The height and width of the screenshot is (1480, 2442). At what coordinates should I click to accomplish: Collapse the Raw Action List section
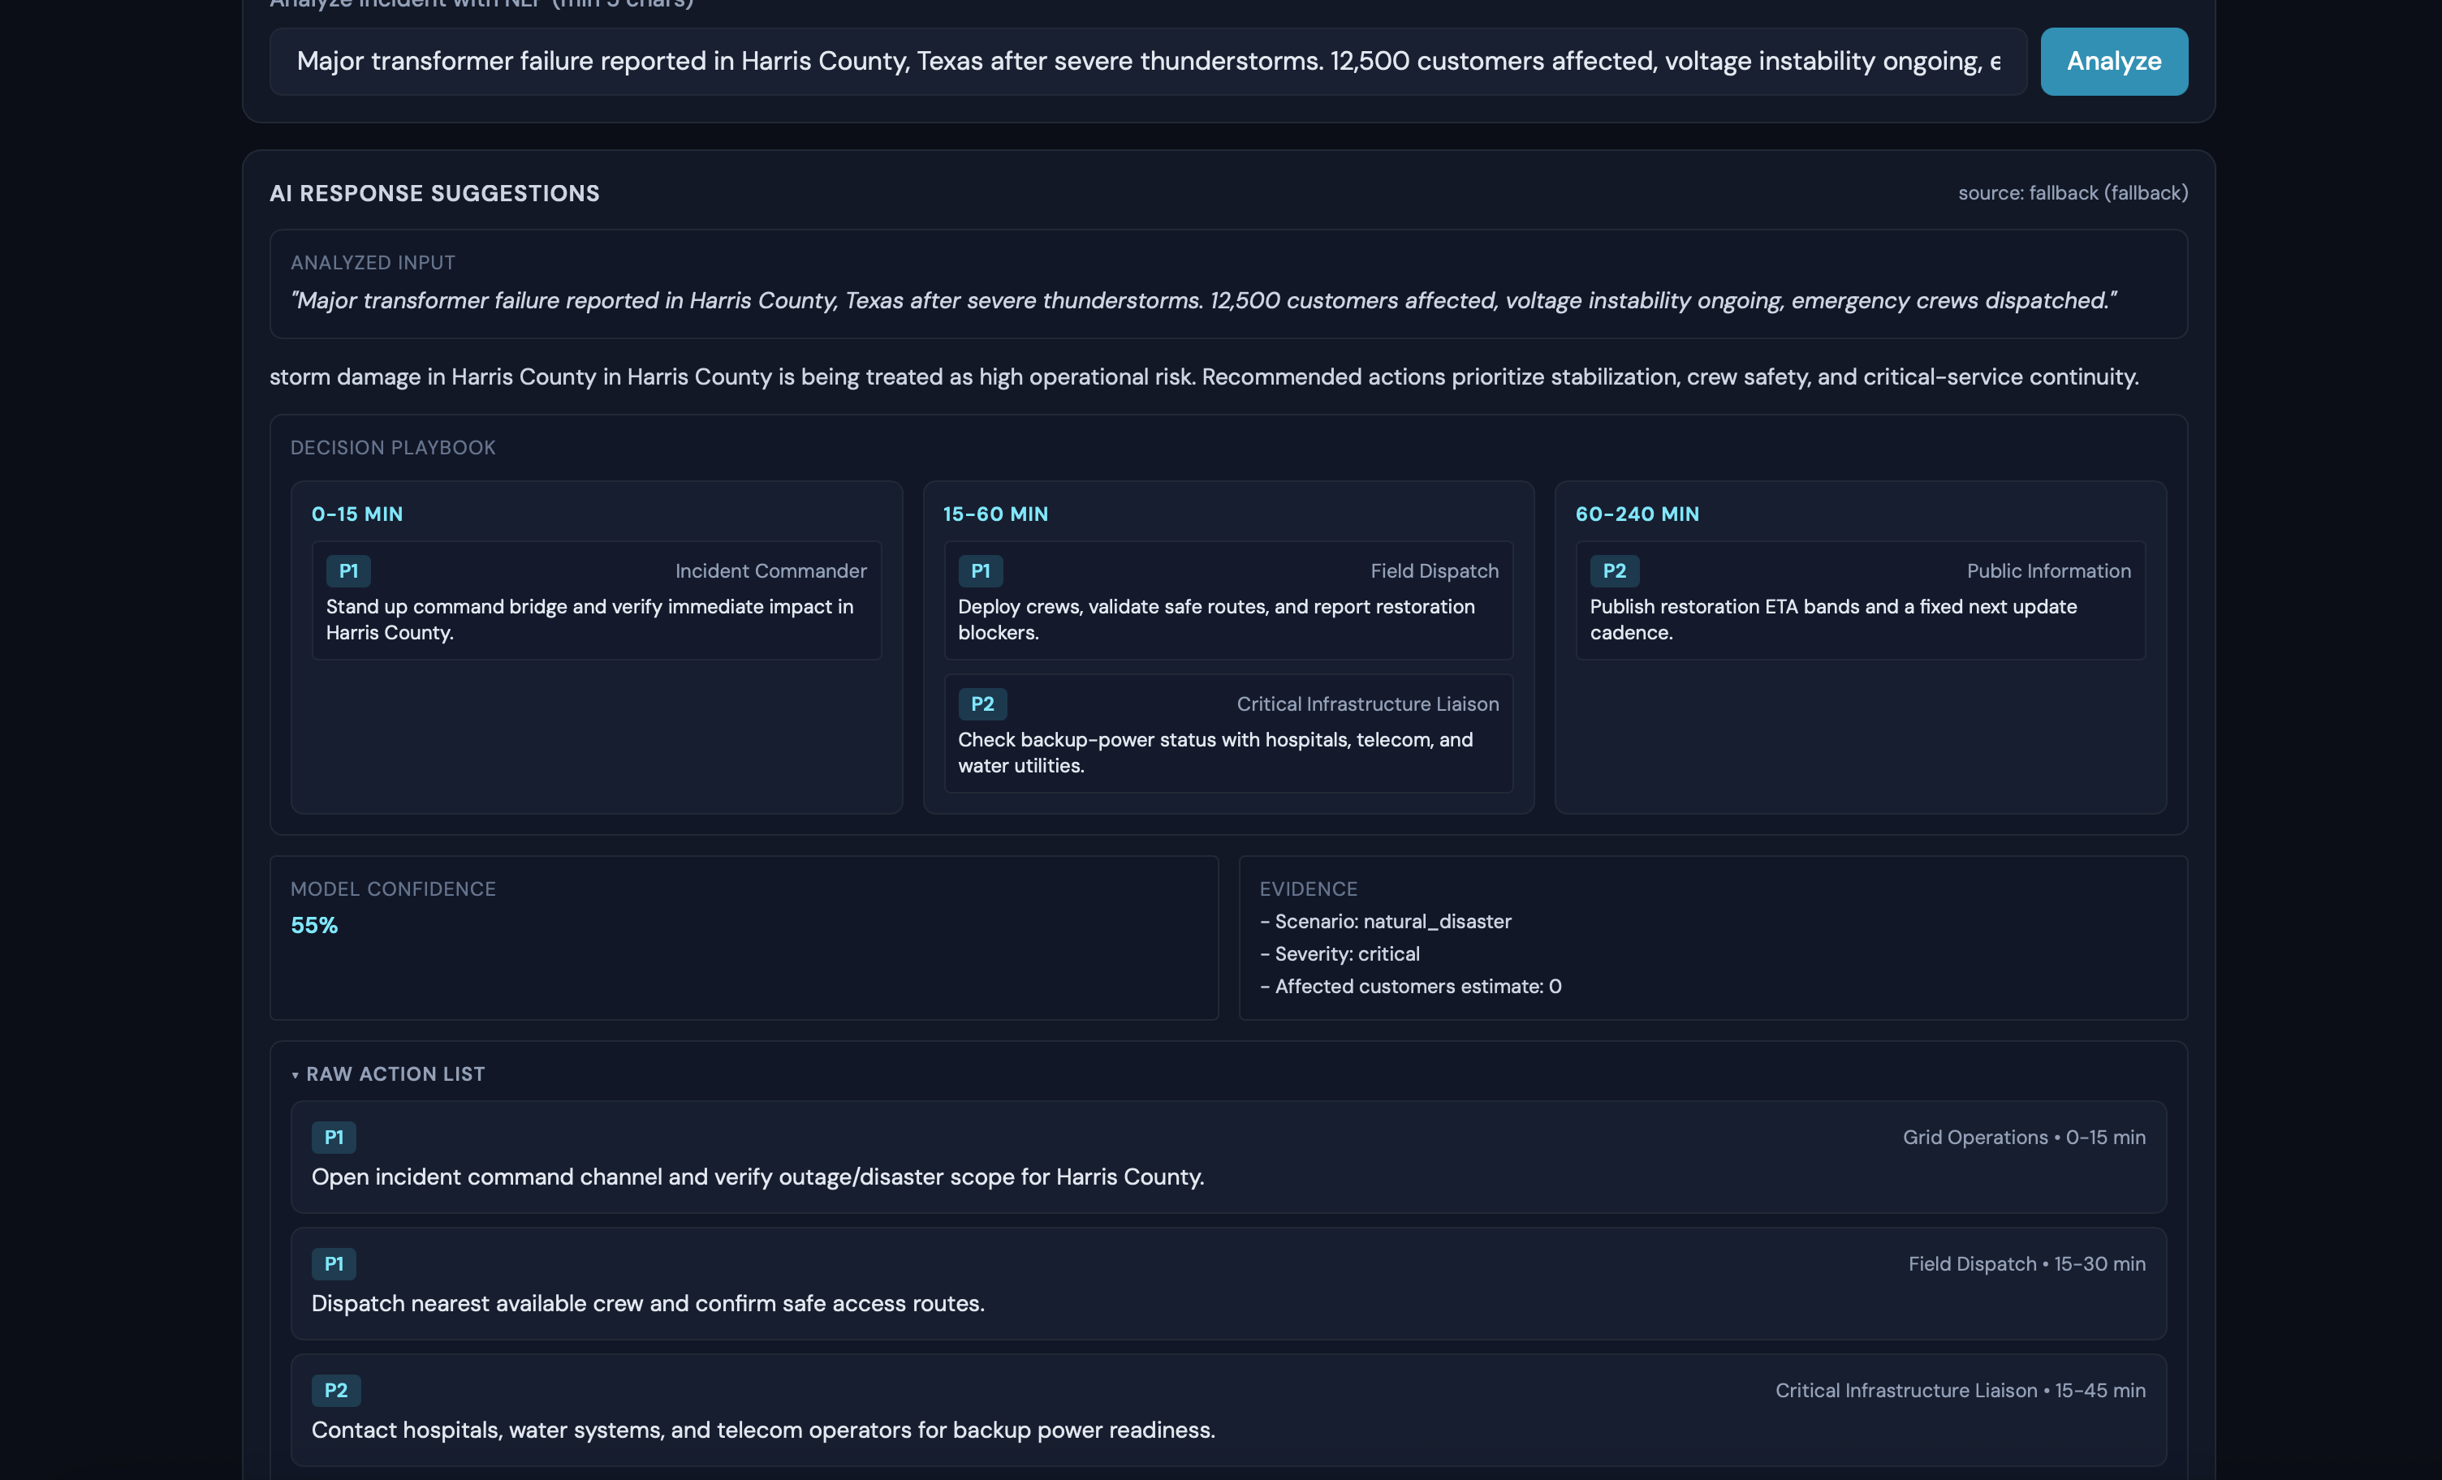395,1073
